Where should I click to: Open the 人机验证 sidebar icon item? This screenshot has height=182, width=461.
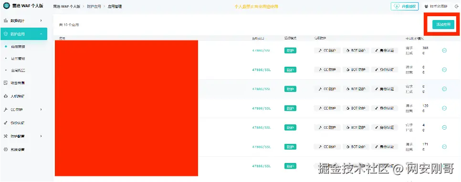[6, 96]
